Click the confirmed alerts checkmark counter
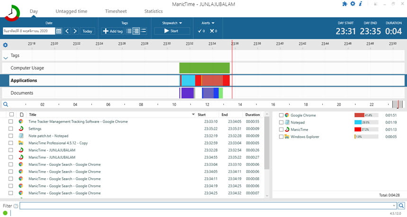Image resolution: width=407 pixels, height=217 pixels. (201, 31)
